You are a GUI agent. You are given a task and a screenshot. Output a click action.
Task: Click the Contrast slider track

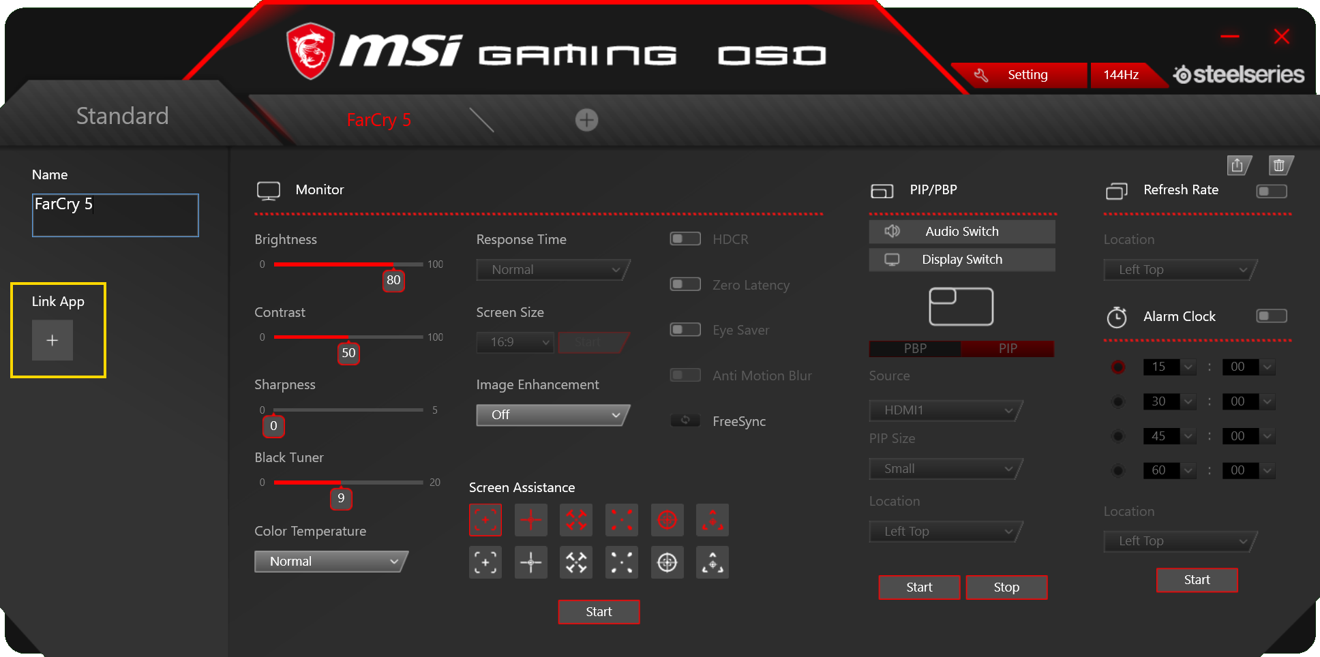pyautogui.click(x=348, y=337)
